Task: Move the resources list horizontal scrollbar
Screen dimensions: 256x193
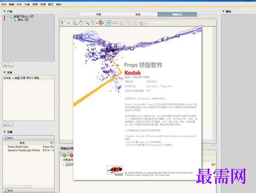Action: tap(18, 187)
